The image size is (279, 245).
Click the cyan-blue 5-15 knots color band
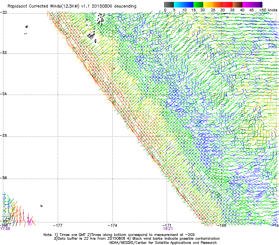coord(184,5)
